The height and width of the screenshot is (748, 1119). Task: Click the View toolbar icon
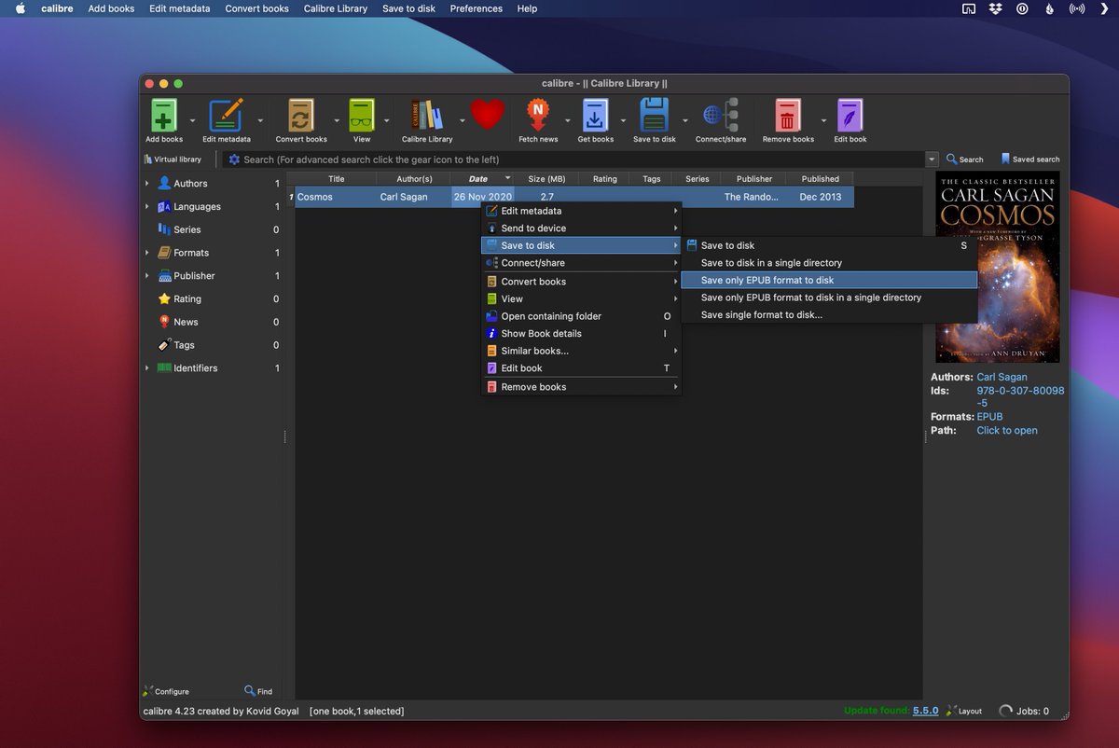[x=362, y=116]
